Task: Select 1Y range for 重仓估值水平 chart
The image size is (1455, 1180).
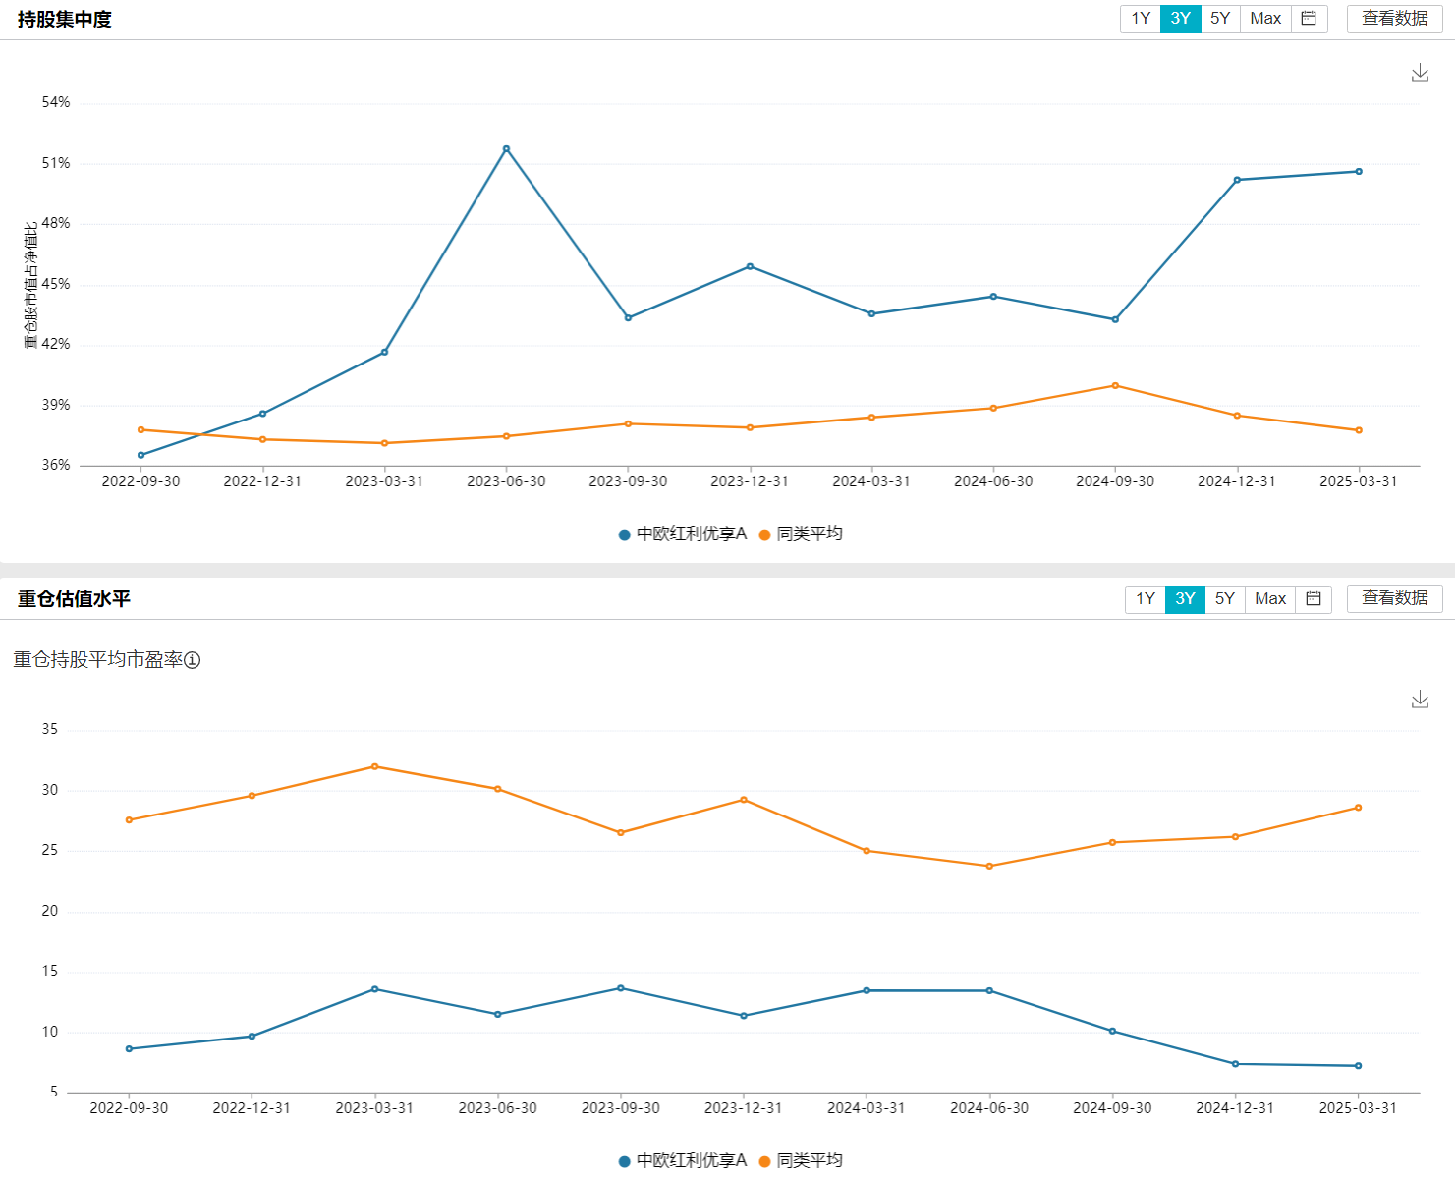Action: [1145, 598]
